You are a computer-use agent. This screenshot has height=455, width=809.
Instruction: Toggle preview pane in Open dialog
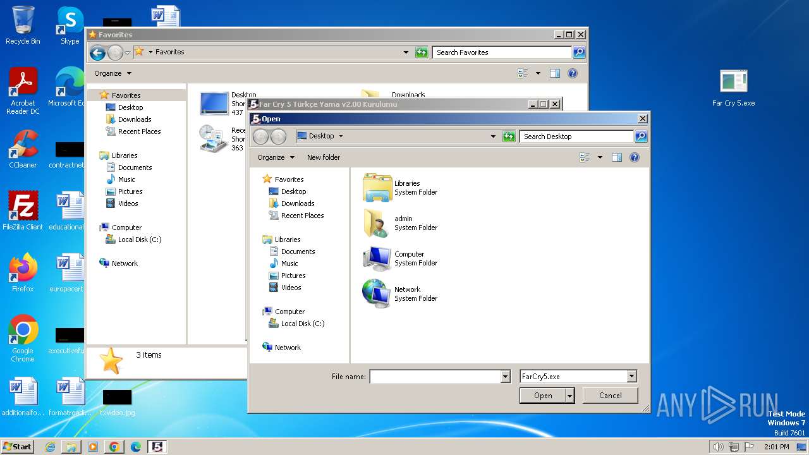[x=617, y=157]
